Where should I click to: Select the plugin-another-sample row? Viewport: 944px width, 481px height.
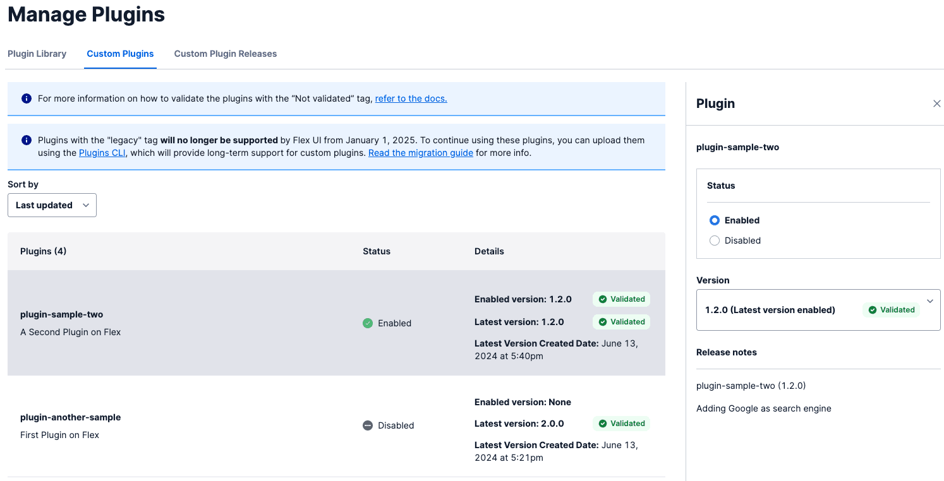click(x=190, y=425)
